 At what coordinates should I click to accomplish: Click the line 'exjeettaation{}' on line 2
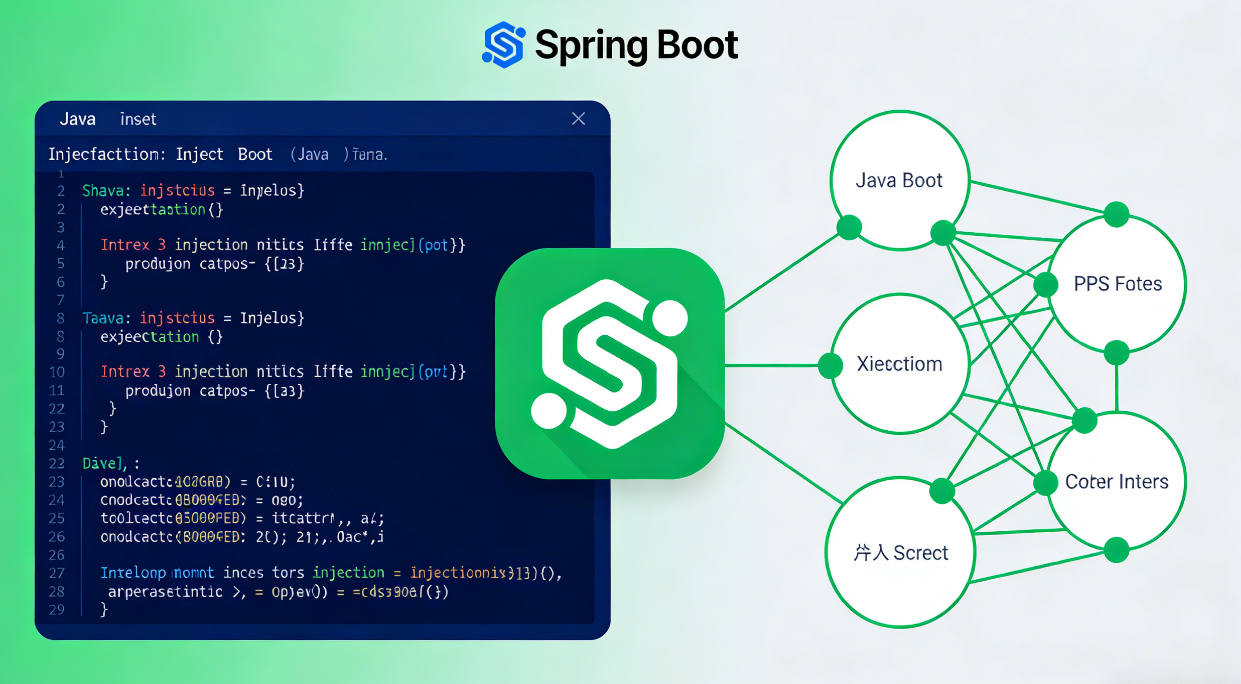point(162,209)
